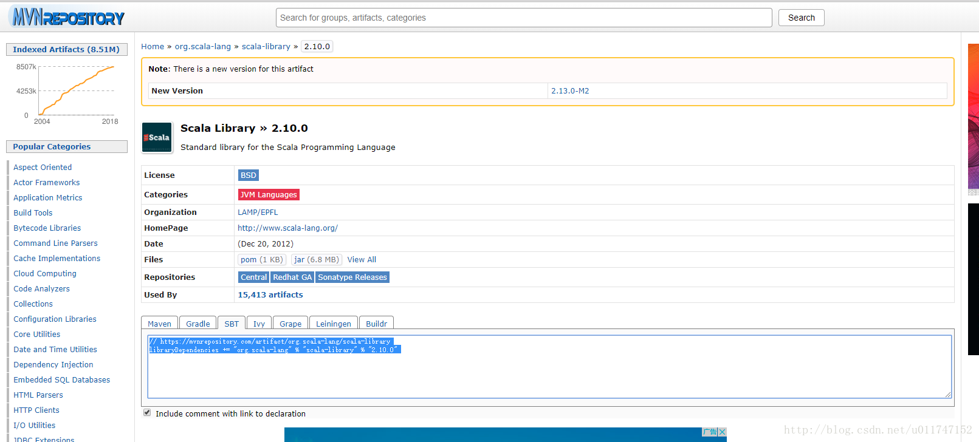The height and width of the screenshot is (442, 979).
Task: Open Bytecode Libraries category
Action: pyautogui.click(x=47, y=228)
